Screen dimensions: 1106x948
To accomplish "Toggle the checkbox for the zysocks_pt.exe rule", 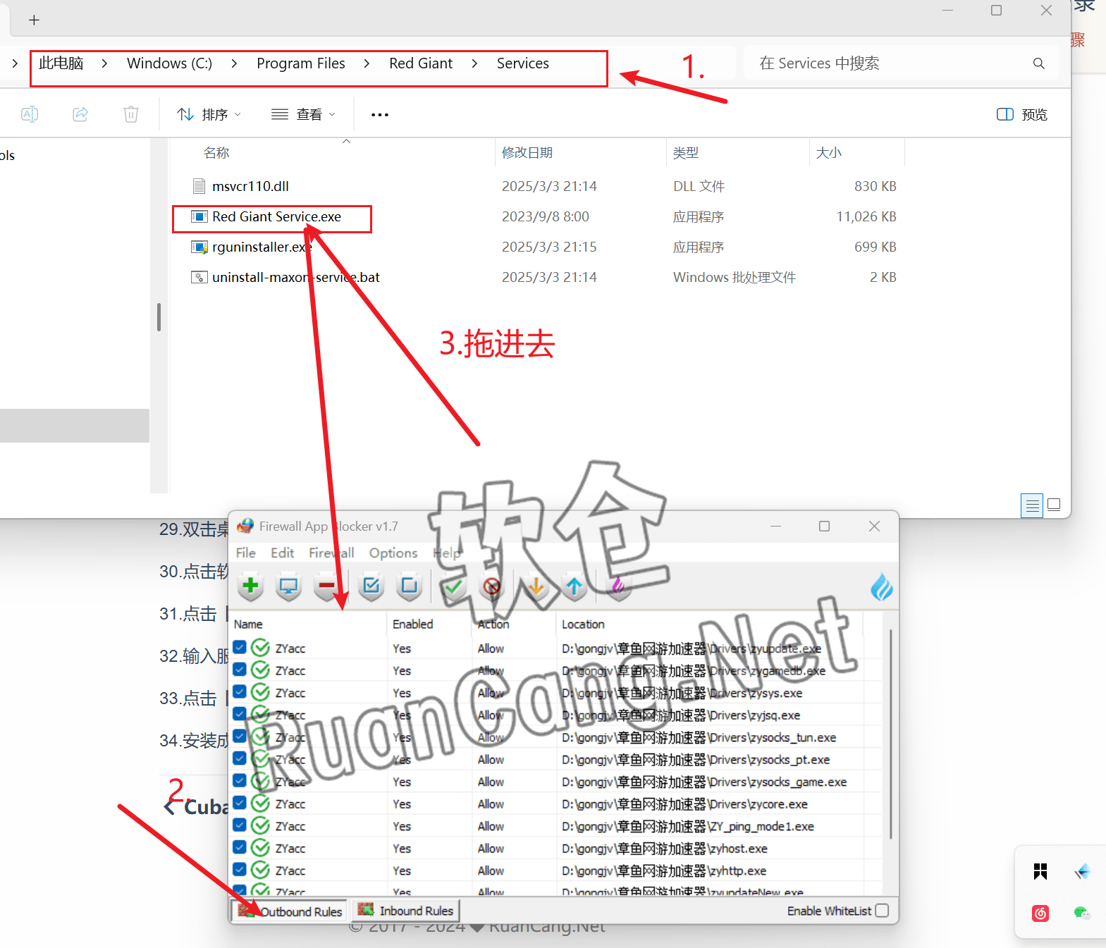I will [240, 758].
